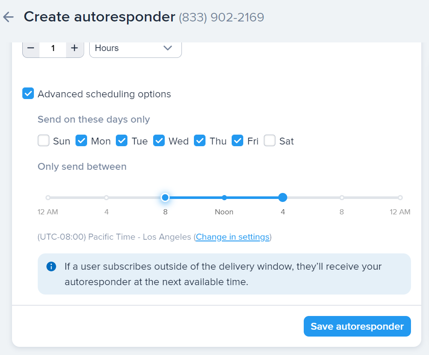Screen dimensions: 429x355
Task: Enable sending on Saturday
Action: [x=269, y=141]
